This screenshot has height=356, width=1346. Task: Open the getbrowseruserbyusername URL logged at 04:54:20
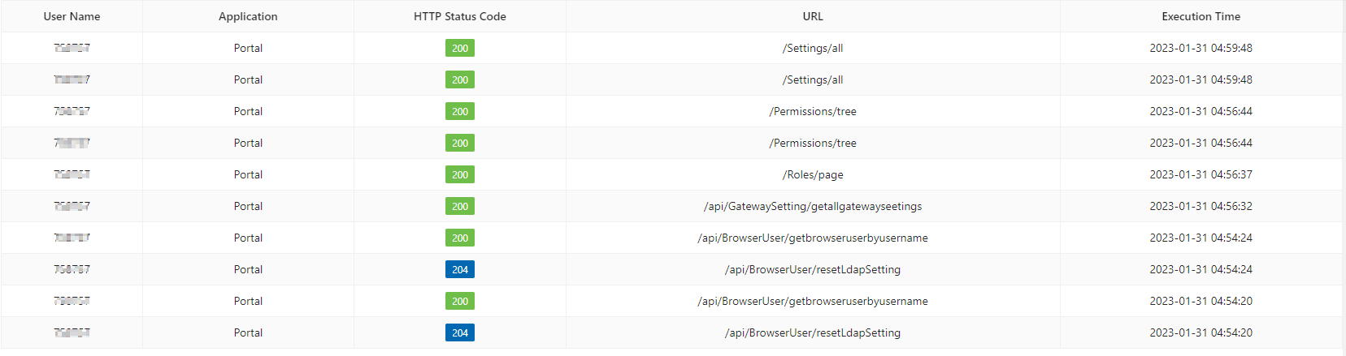point(813,301)
